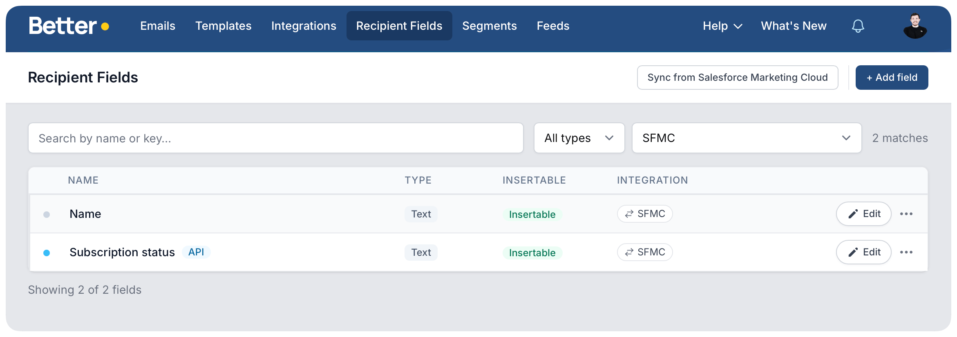Edit the Subscription status field

coord(863,252)
